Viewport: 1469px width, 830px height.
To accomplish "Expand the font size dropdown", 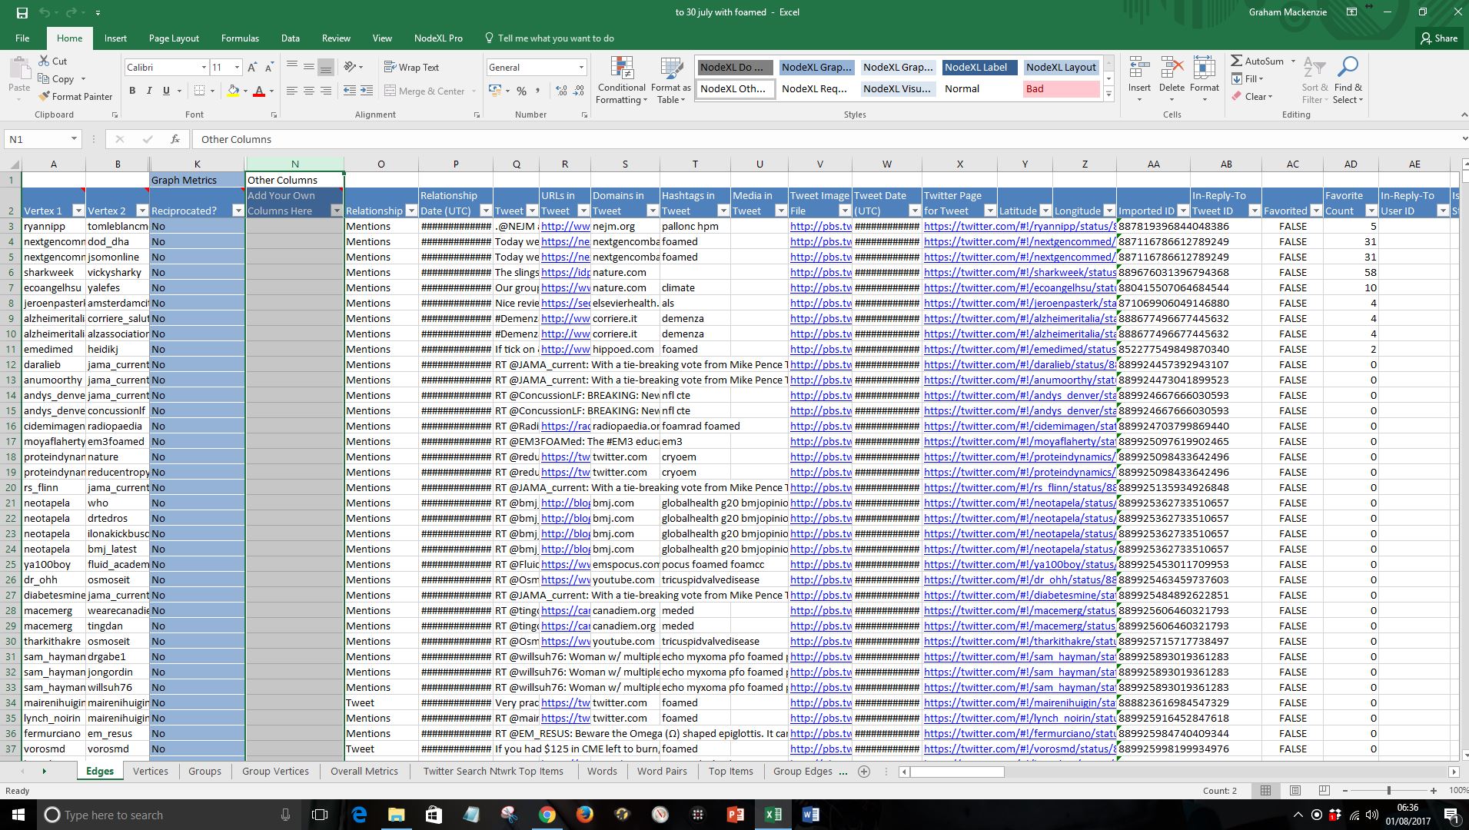I will click(x=237, y=68).
